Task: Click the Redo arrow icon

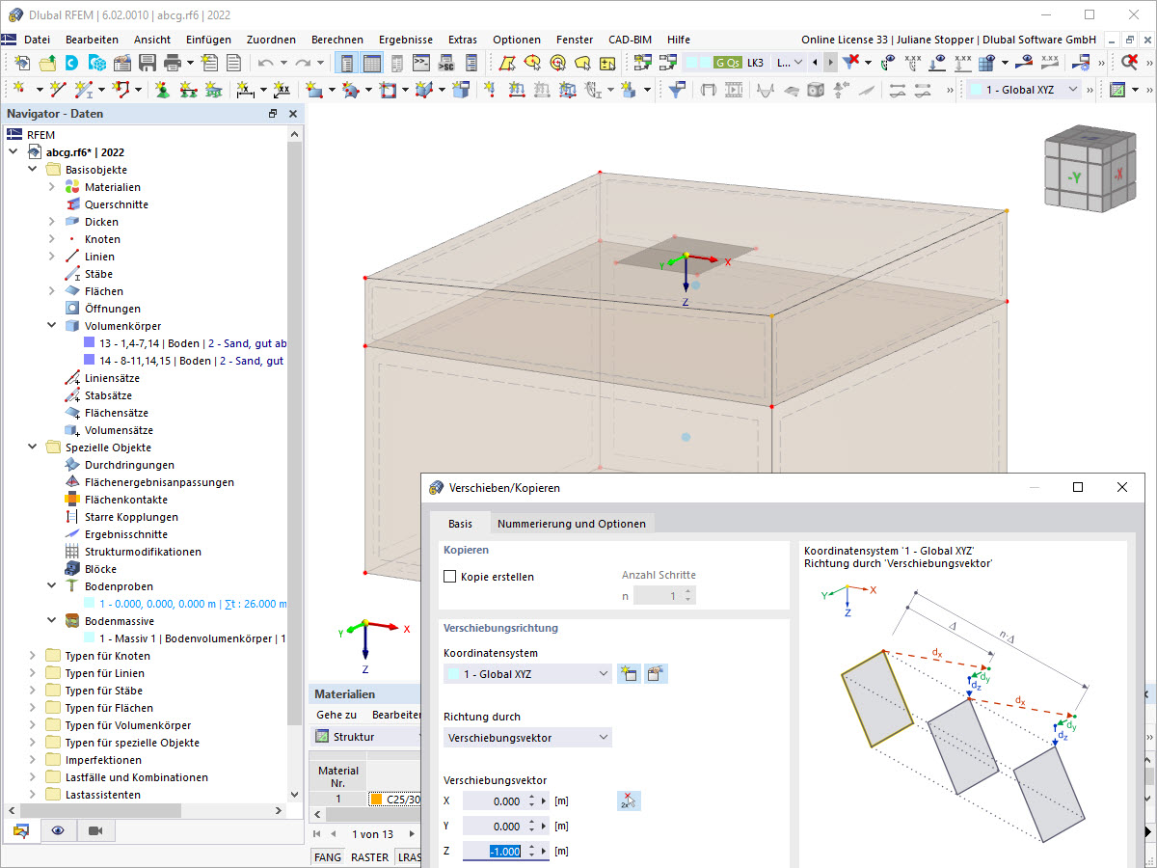Action: pos(303,63)
